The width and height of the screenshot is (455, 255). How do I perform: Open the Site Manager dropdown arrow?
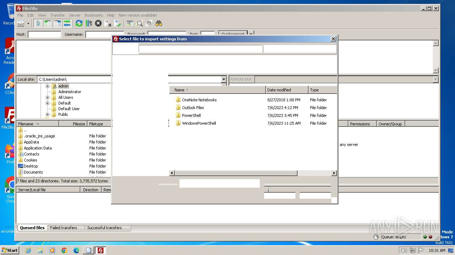click(x=28, y=23)
